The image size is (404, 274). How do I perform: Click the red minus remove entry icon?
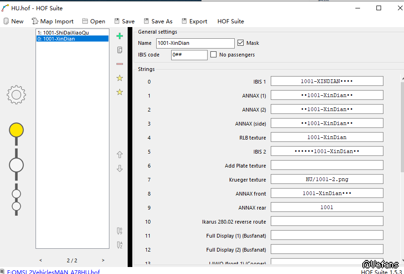pos(120,64)
